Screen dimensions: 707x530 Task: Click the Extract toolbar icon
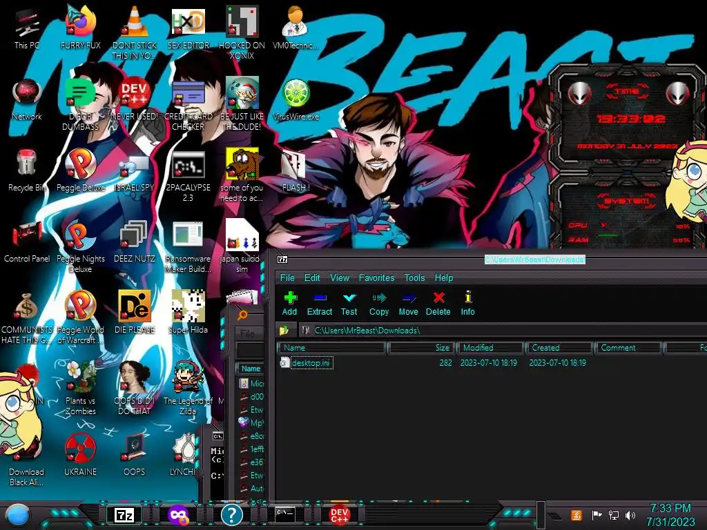point(319,304)
